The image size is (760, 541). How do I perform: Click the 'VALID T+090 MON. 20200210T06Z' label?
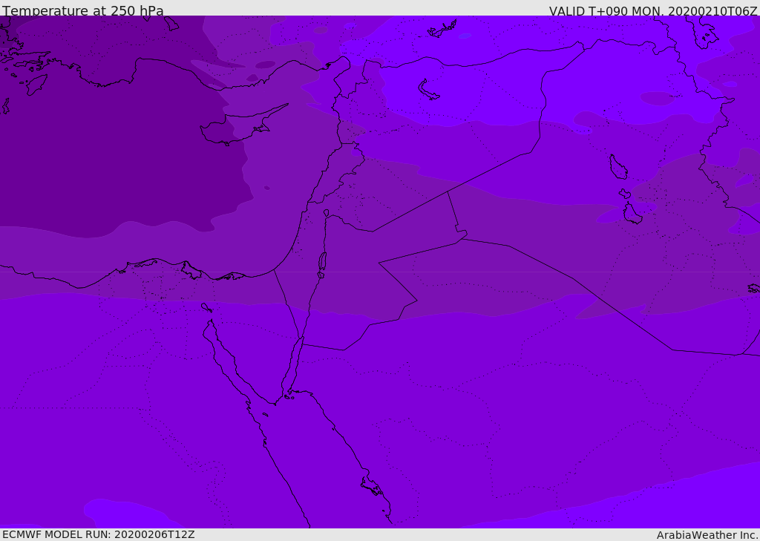[x=653, y=10]
